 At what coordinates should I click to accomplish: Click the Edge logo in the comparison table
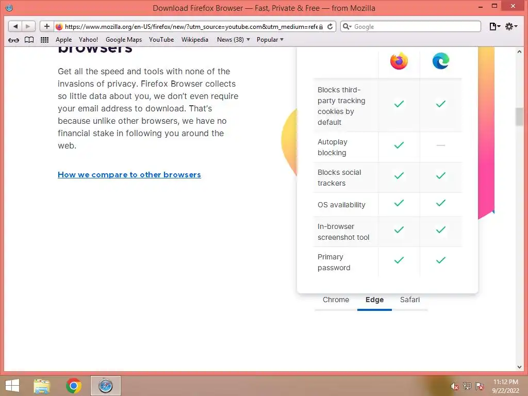(x=441, y=61)
